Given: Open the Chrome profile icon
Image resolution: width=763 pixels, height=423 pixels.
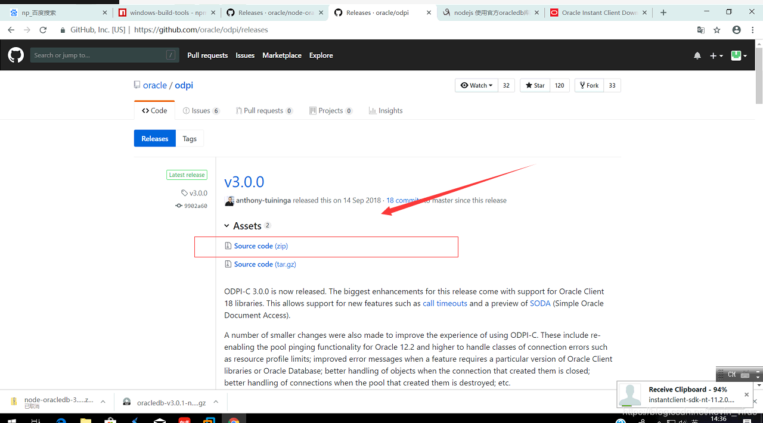Looking at the screenshot, I should click(x=737, y=30).
